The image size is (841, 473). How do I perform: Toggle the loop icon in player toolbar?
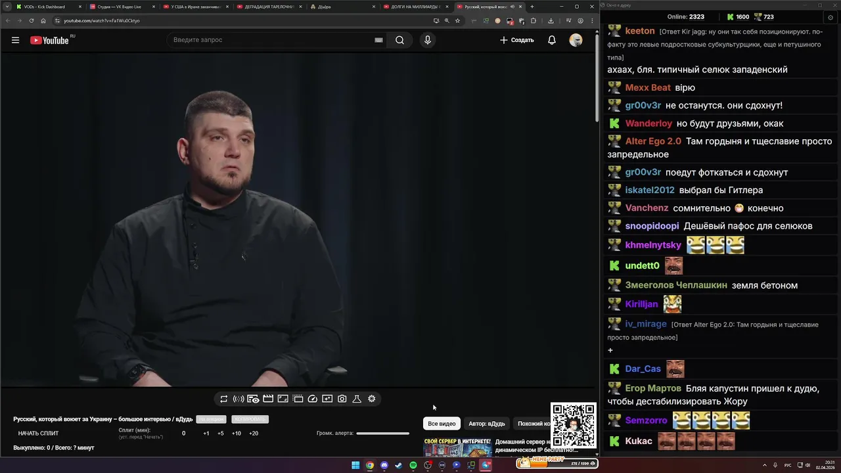224,399
